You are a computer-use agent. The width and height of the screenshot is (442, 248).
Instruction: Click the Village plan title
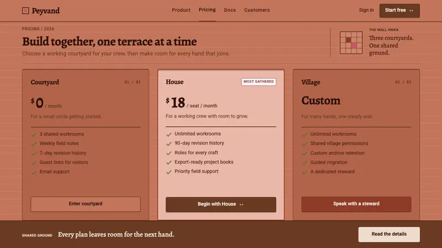[x=311, y=82]
